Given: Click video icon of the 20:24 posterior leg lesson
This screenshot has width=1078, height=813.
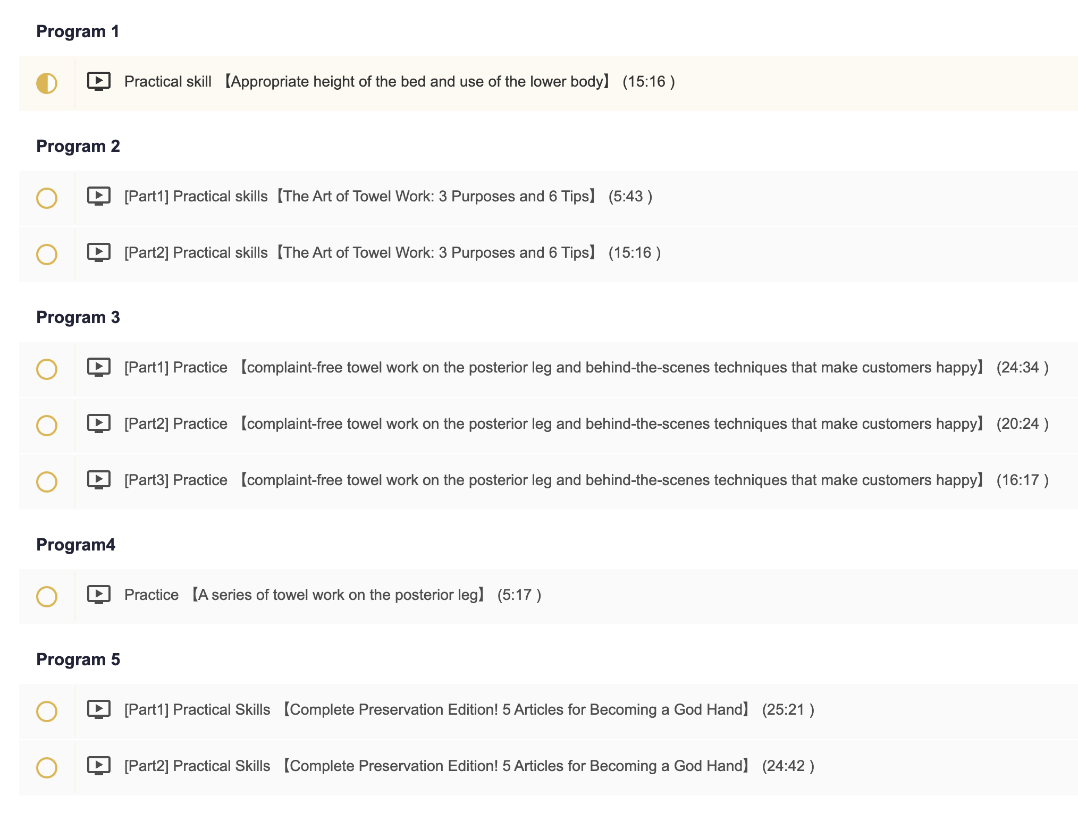Looking at the screenshot, I should click(99, 424).
